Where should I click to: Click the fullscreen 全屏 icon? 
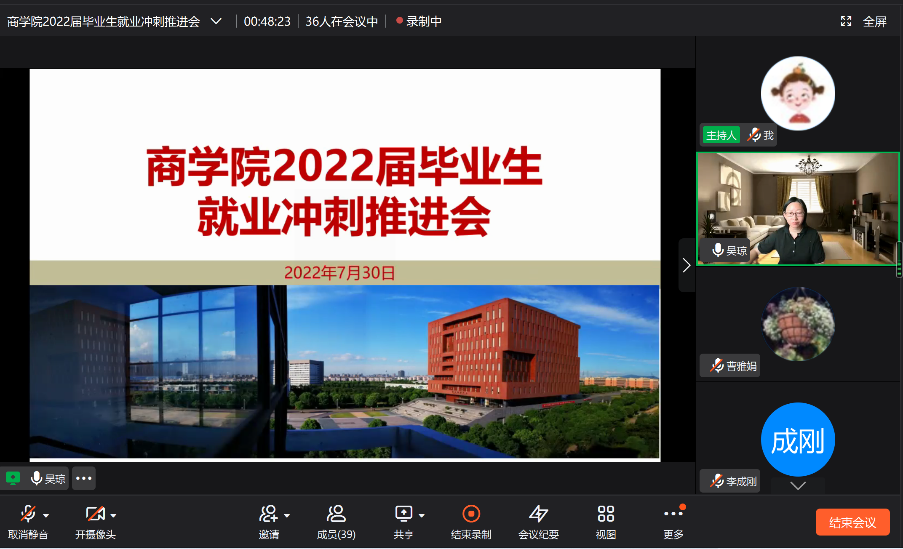[x=846, y=21]
